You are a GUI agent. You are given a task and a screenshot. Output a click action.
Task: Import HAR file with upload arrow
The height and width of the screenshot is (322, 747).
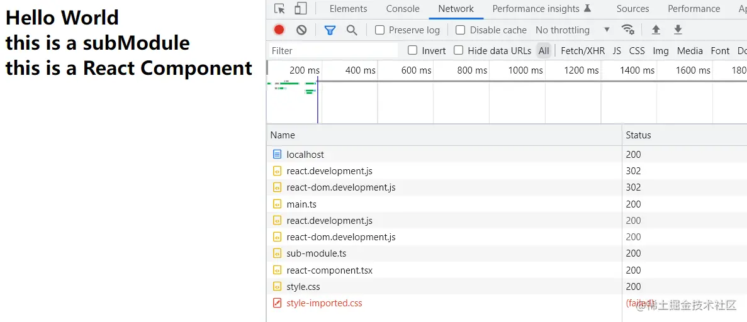point(656,30)
